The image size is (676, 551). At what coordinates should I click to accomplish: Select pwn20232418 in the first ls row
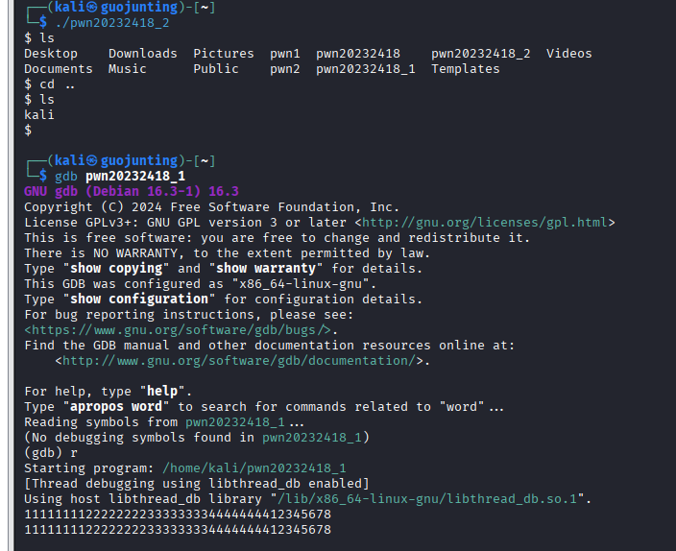(x=358, y=54)
